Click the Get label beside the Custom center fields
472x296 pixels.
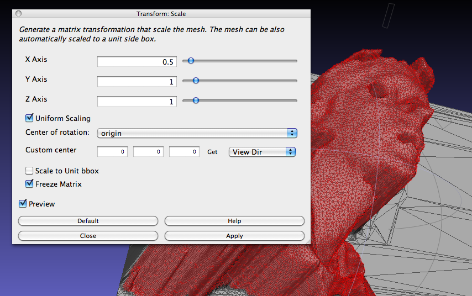(212, 152)
